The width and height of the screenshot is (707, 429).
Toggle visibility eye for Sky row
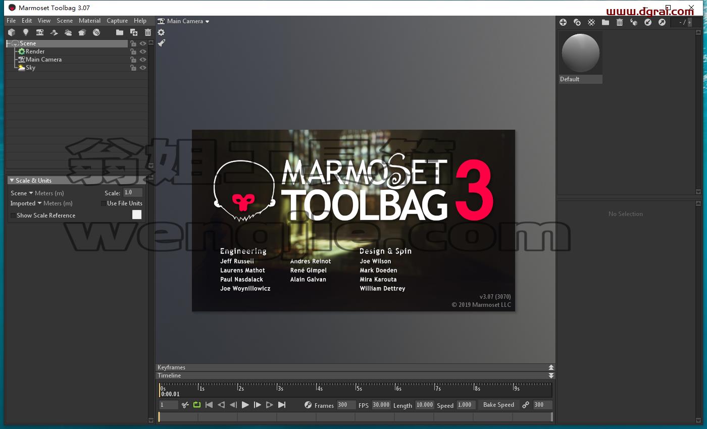143,68
